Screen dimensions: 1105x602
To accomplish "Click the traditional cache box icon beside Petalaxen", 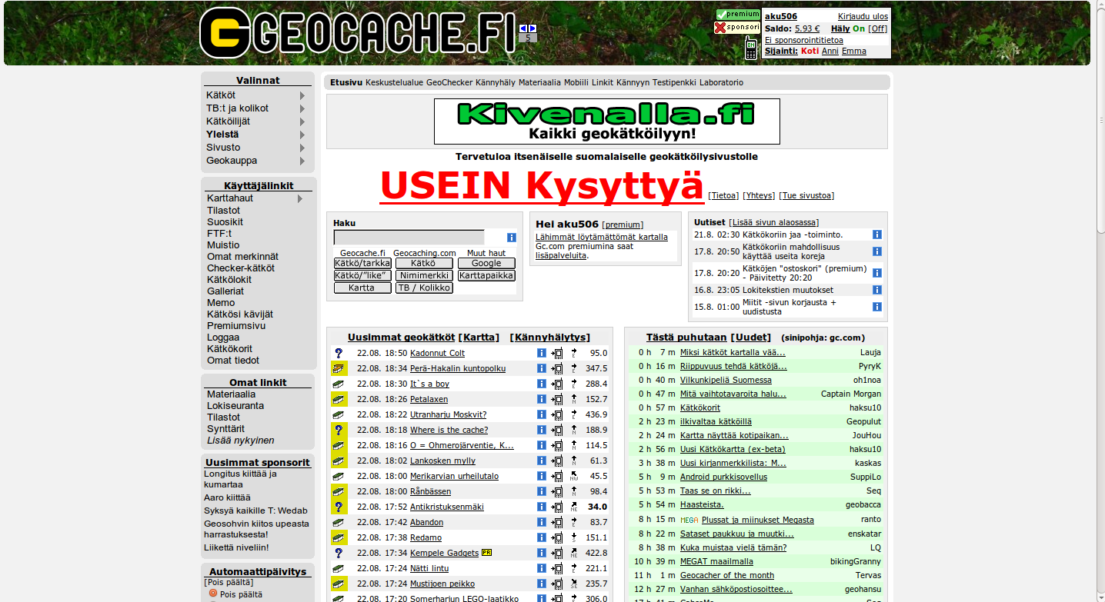I will [339, 399].
